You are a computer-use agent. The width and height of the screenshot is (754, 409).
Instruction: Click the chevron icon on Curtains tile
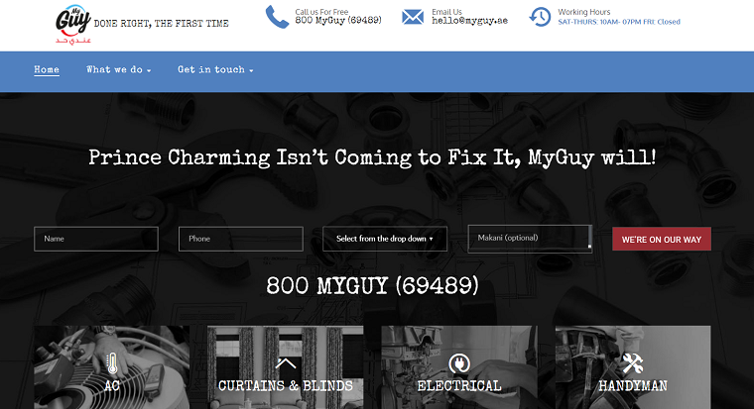click(x=286, y=363)
